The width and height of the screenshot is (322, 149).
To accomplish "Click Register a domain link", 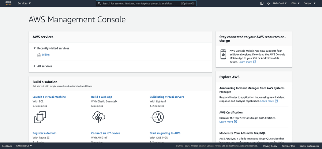I will click(x=44, y=133).
